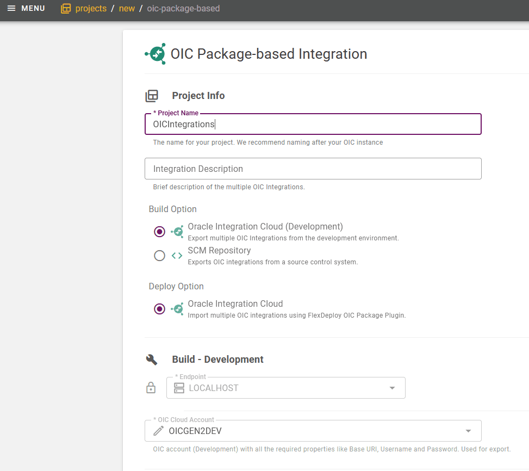Select the SCM Repository radio button
529x471 pixels.
click(x=160, y=256)
